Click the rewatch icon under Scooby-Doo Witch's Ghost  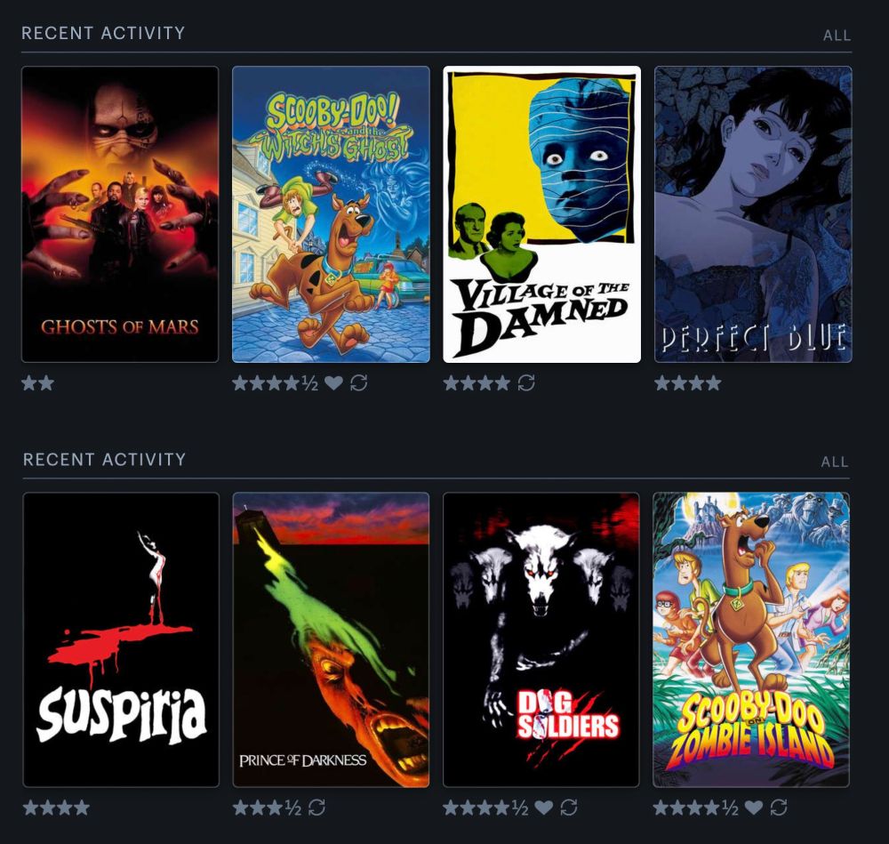359,383
